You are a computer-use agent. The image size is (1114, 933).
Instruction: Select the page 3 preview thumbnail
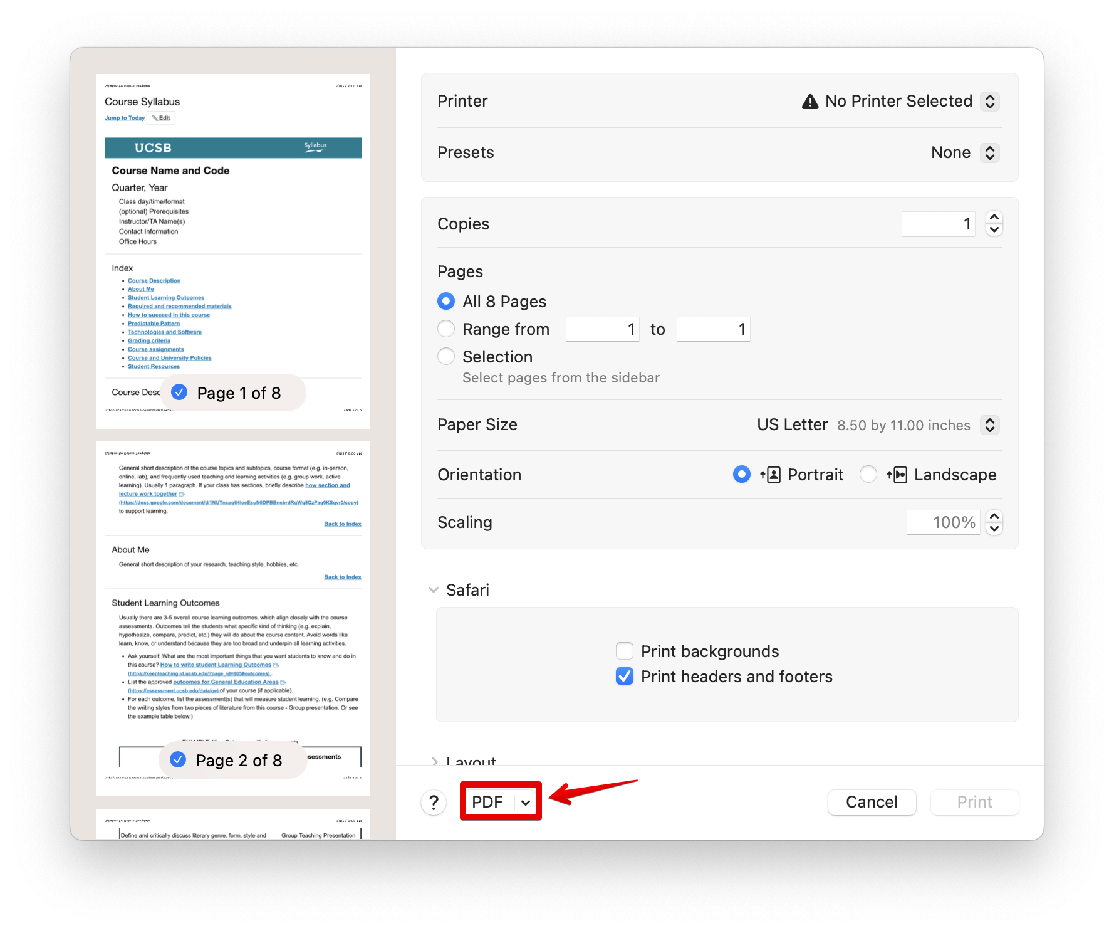pos(233,824)
